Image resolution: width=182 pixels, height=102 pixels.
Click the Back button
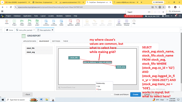pos(27,94)
